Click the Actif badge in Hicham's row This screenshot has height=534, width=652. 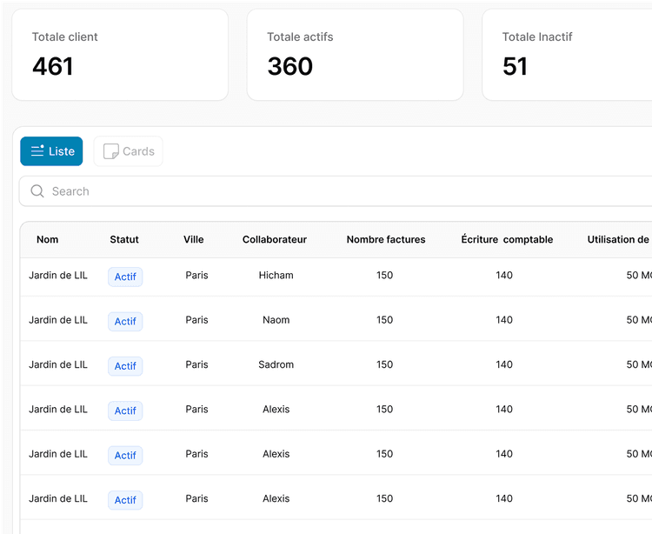(x=125, y=277)
